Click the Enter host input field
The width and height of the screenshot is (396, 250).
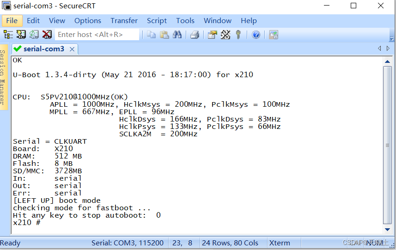(97, 34)
